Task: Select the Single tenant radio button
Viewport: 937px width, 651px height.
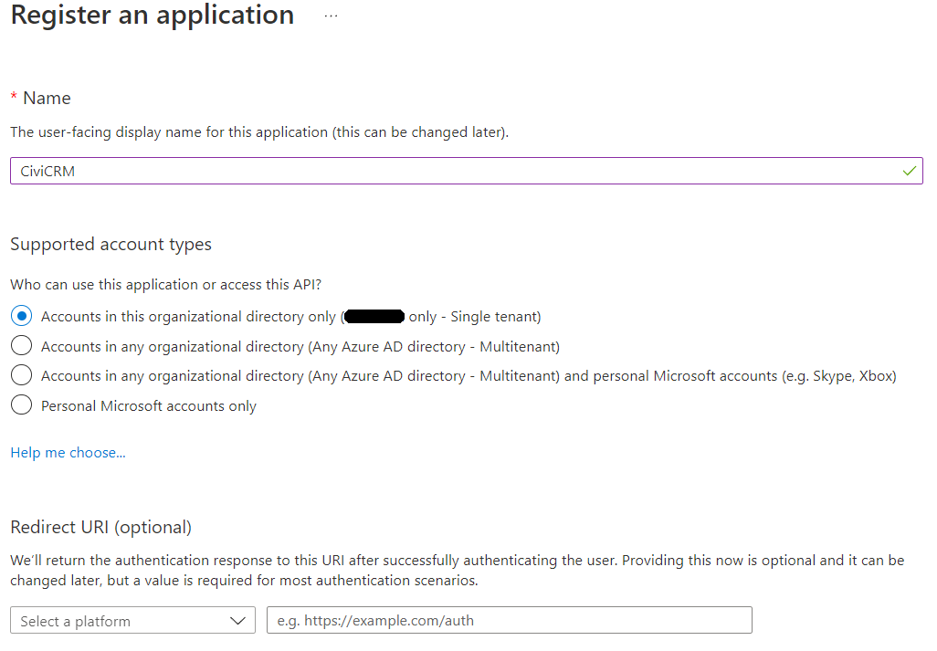Action: tap(21, 317)
